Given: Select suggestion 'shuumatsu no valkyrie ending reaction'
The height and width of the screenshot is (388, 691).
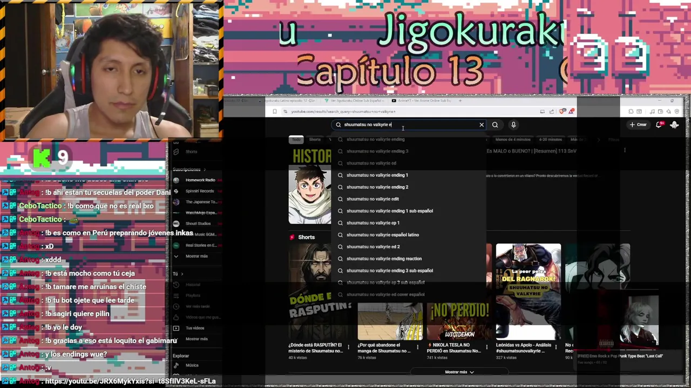Looking at the screenshot, I should click(409, 259).
